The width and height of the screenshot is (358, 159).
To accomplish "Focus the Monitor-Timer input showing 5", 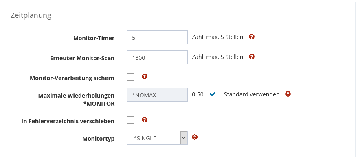I will click(x=157, y=37).
